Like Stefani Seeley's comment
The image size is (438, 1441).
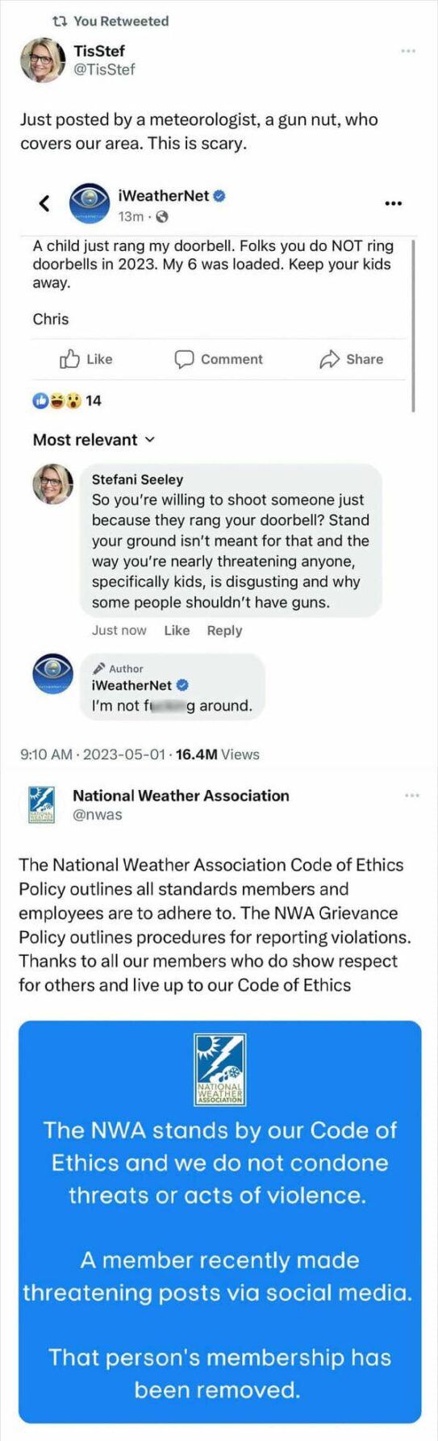coord(177,630)
